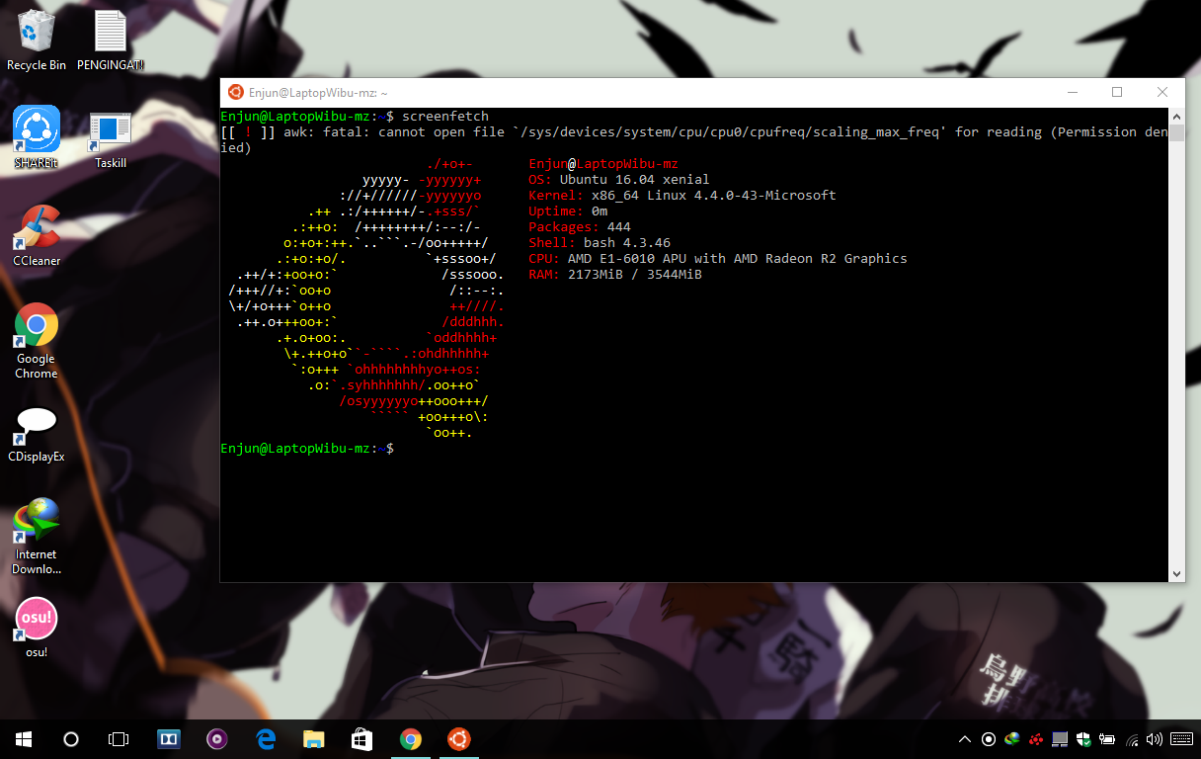Open the Wi-Fi network tray icon
The height and width of the screenshot is (759, 1201).
click(1131, 739)
